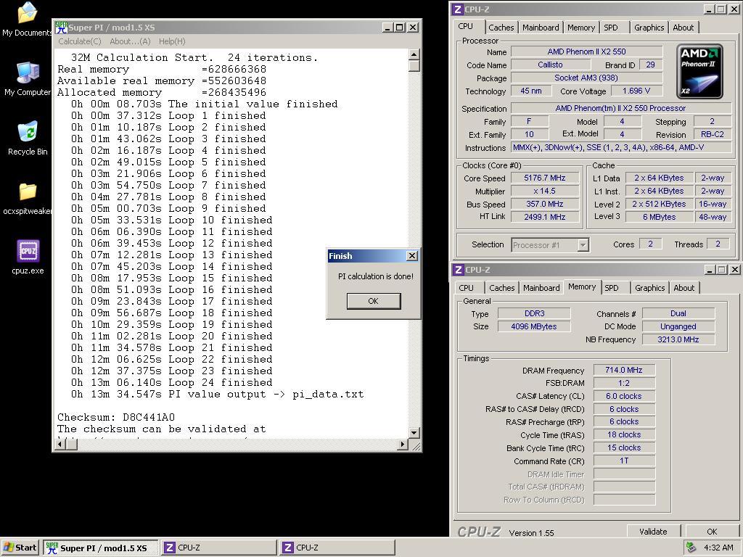
Task: Click the CAS# Latency value 6.0 clocks
Action: [624, 396]
